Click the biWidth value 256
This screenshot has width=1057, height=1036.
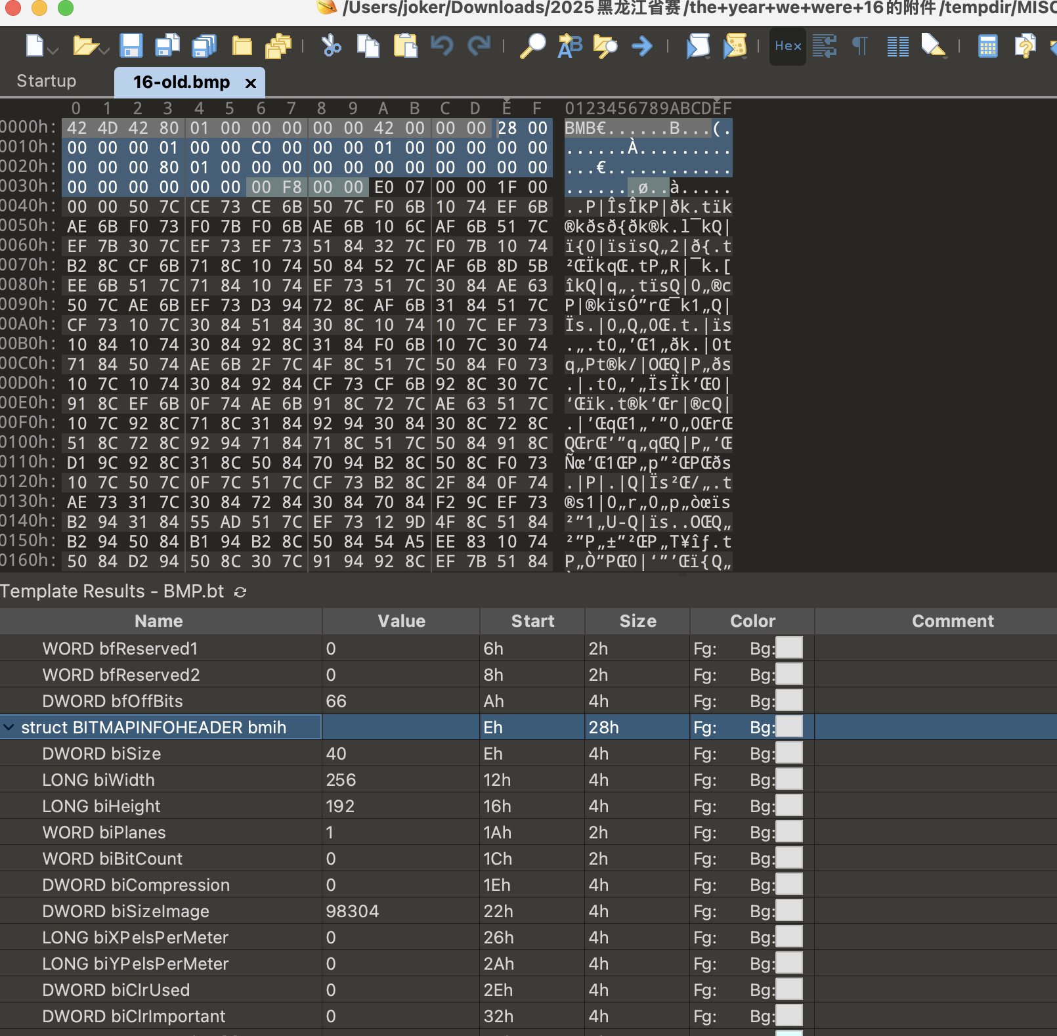pyautogui.click(x=341, y=780)
